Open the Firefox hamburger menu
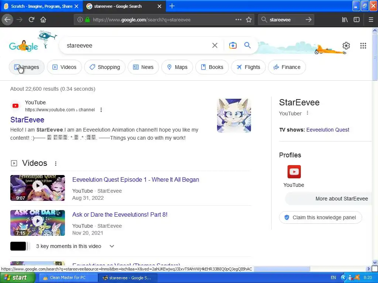The width and height of the screenshot is (378, 283). 371,20
